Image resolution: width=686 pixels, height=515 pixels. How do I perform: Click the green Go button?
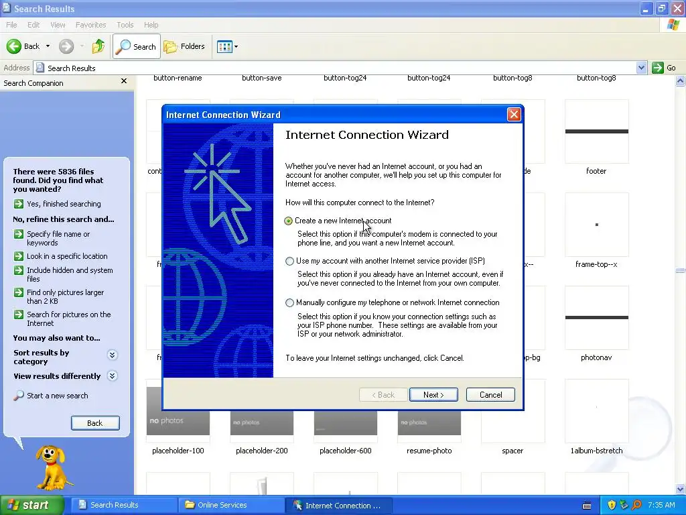click(x=664, y=68)
